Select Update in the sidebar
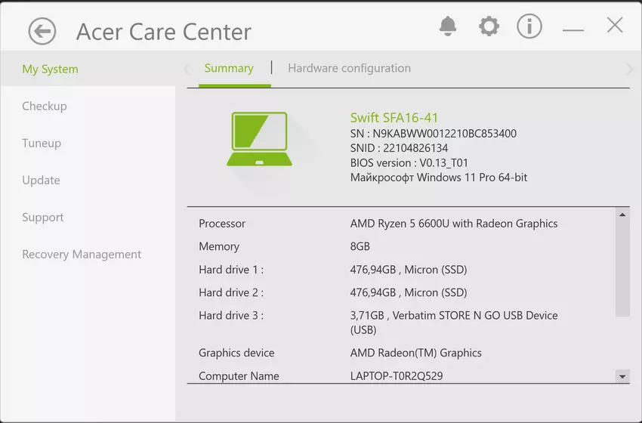 (x=41, y=180)
